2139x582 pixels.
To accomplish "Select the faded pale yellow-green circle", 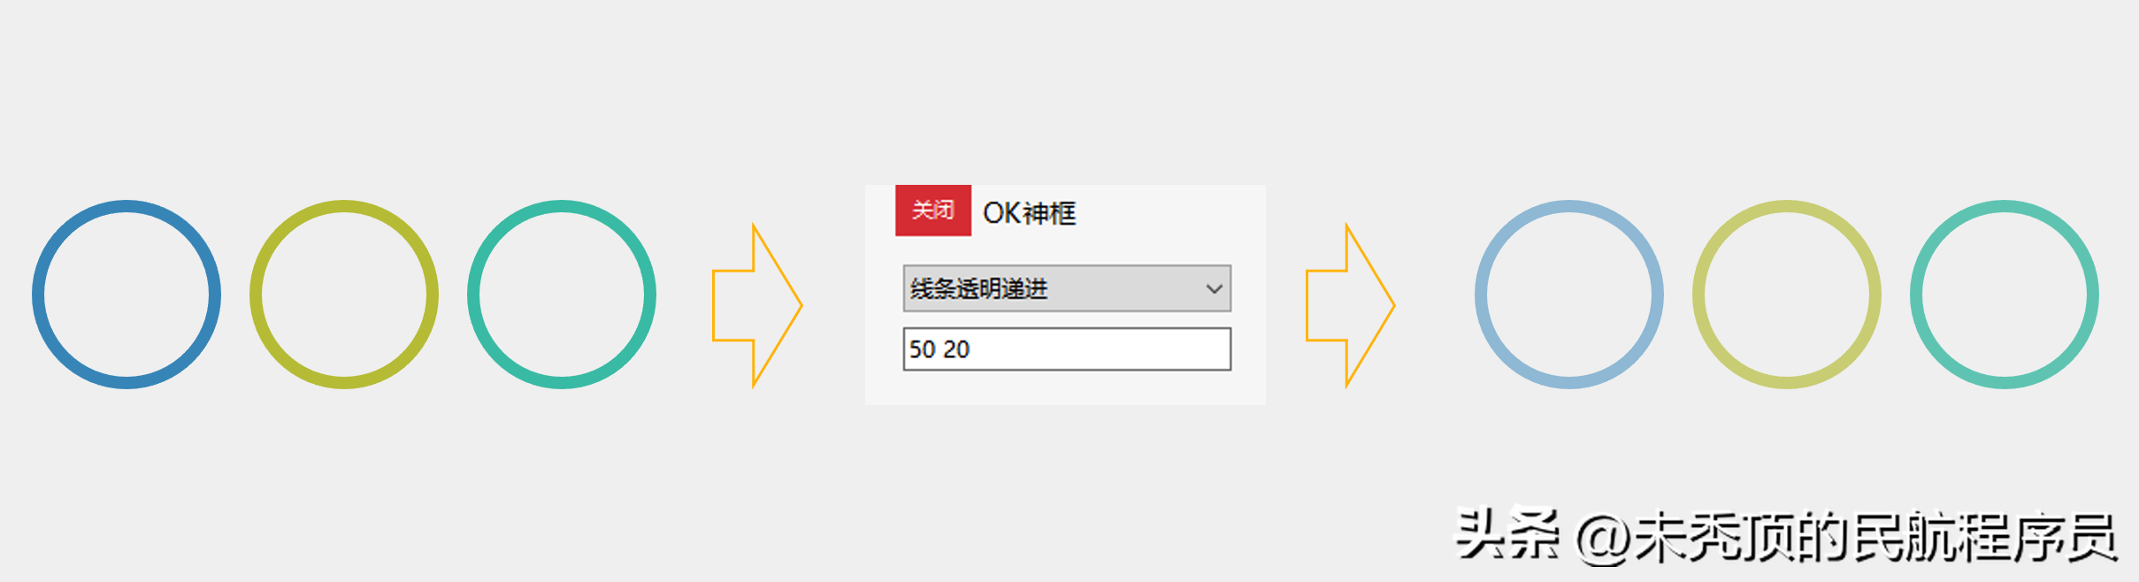I will point(1787,206).
